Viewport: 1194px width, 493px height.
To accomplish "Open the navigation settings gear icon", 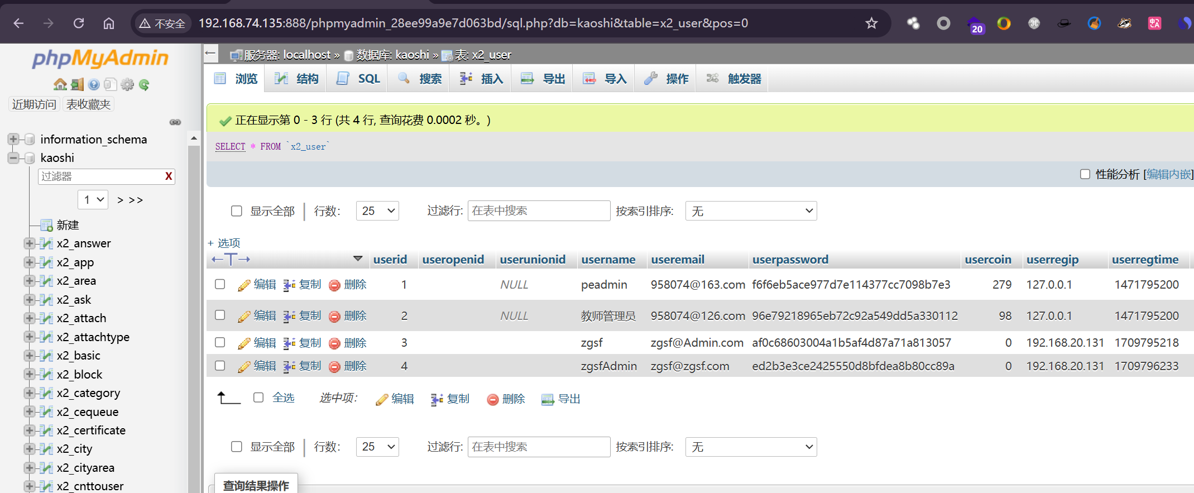I will tap(127, 84).
